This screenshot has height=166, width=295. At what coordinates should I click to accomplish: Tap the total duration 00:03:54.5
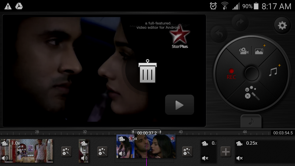(x=283, y=133)
